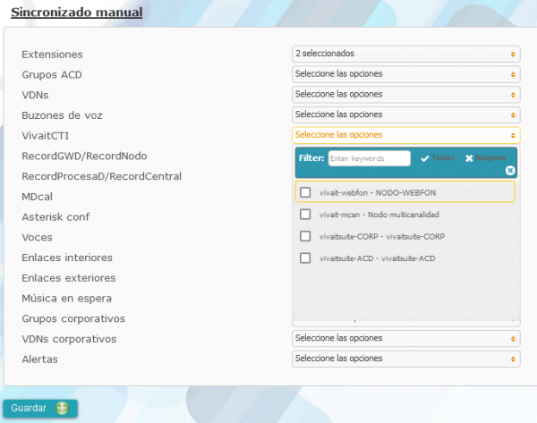This screenshot has height=423, width=537.
Task: Click the Grupos corporativos label
Action: pos(73,318)
